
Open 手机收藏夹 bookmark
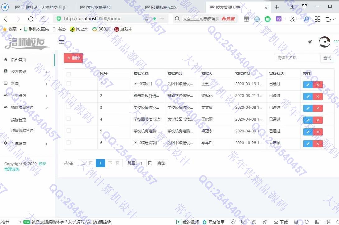pos(36,29)
